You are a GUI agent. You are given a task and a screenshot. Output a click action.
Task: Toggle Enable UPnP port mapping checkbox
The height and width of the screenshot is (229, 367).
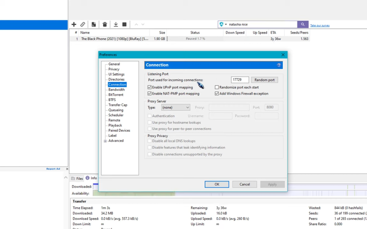pyautogui.click(x=150, y=87)
